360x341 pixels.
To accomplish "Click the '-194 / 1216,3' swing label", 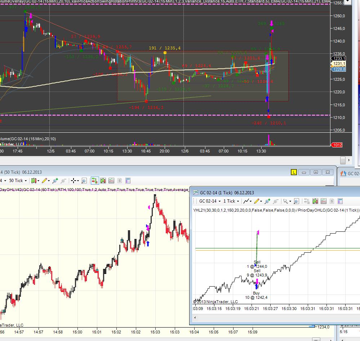I will pyautogui.click(x=146, y=107).
